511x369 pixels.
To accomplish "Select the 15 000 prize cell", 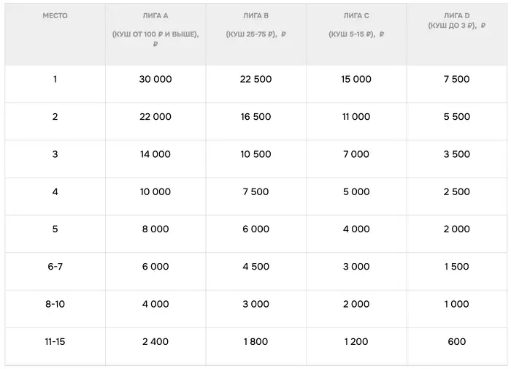I will pos(356,79).
